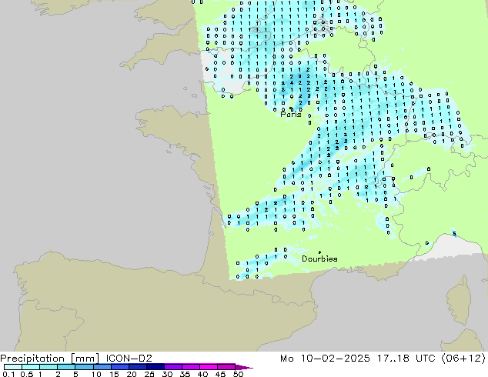Viewport: 488px width, 377px height.
Task: Pick the legend swatch between 15 and 20
Action: pyautogui.click(x=120, y=367)
